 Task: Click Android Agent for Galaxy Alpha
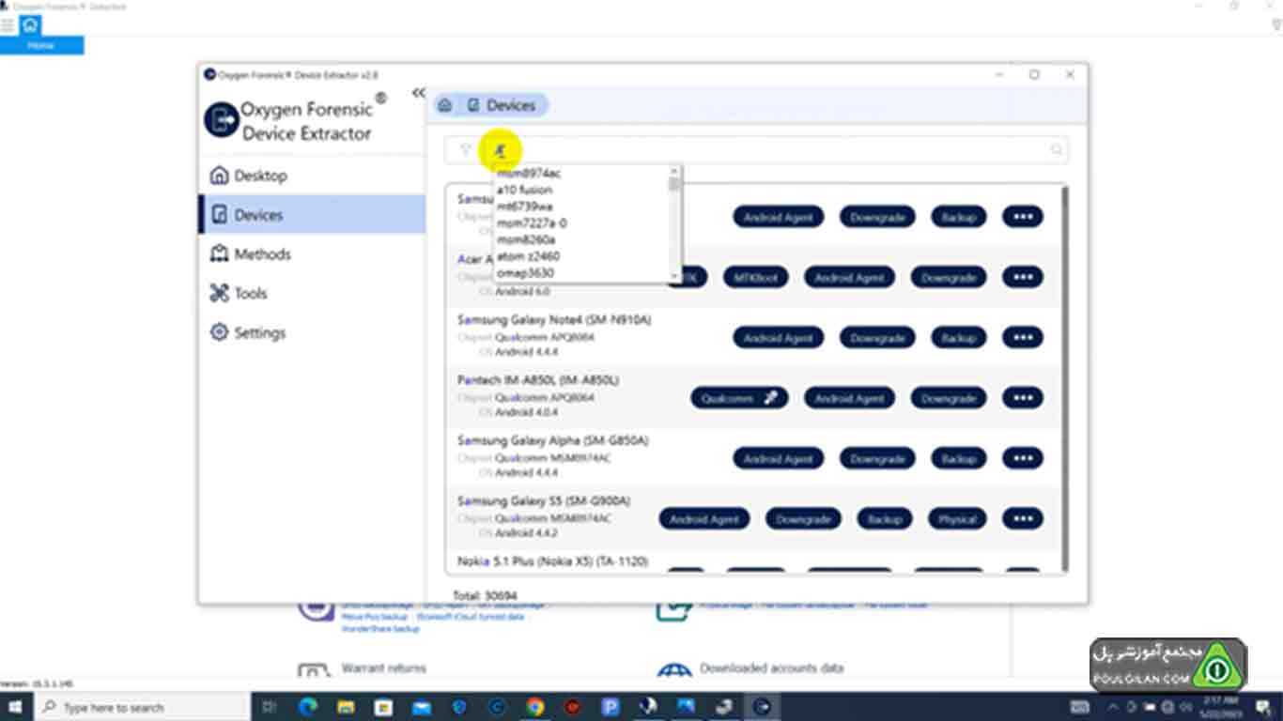coord(778,459)
